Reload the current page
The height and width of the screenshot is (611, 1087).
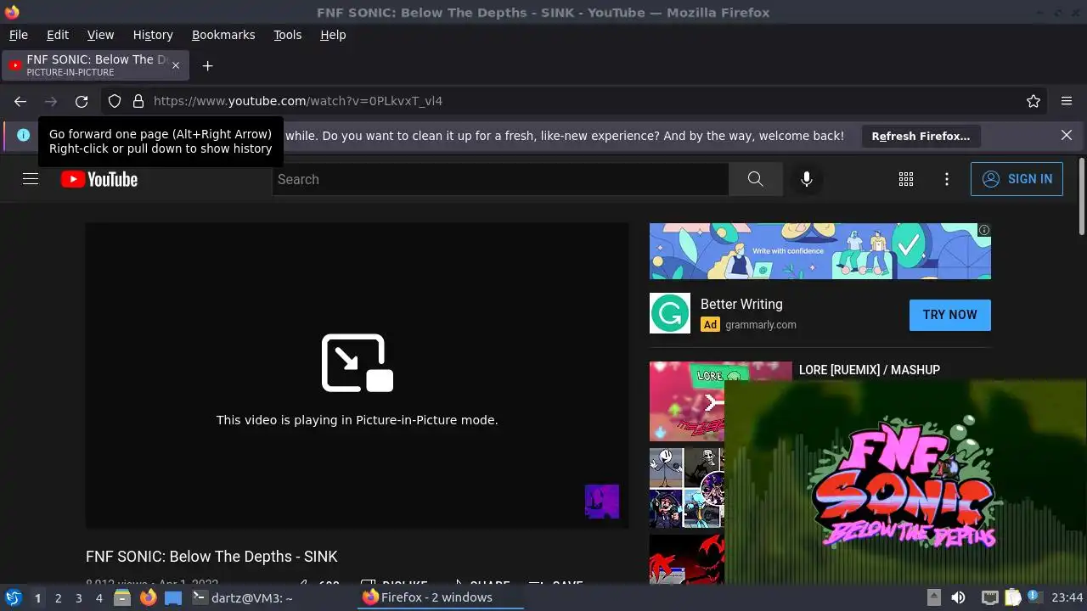point(82,101)
